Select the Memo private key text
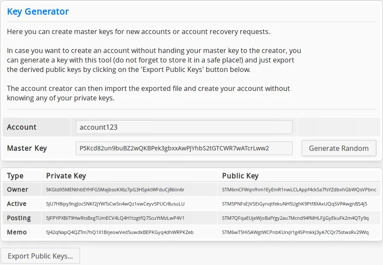 (x=120, y=232)
